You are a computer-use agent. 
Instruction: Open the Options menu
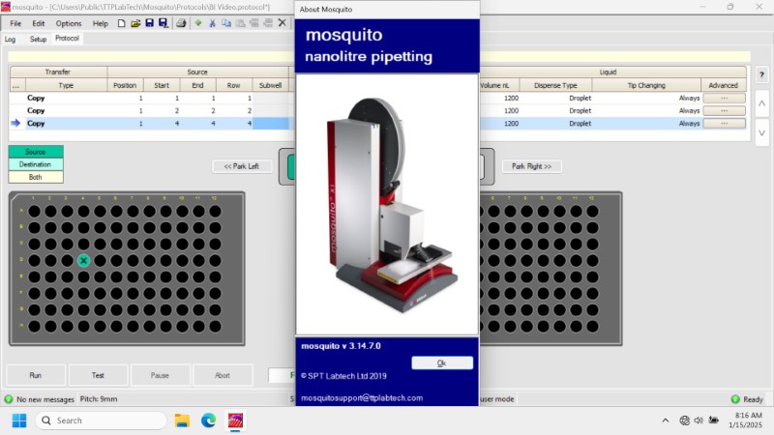[x=69, y=23]
